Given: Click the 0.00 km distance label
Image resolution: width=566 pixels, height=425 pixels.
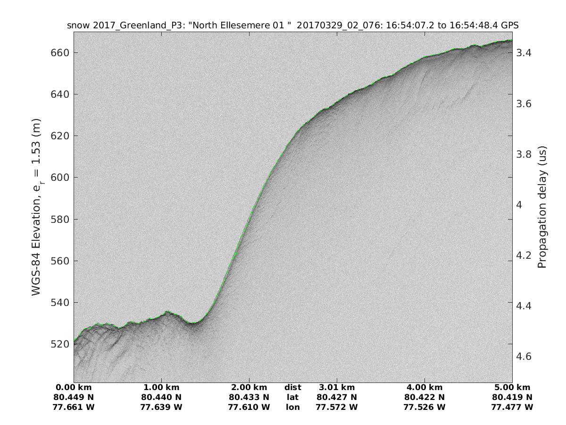Looking at the screenshot, I should tap(74, 387).
